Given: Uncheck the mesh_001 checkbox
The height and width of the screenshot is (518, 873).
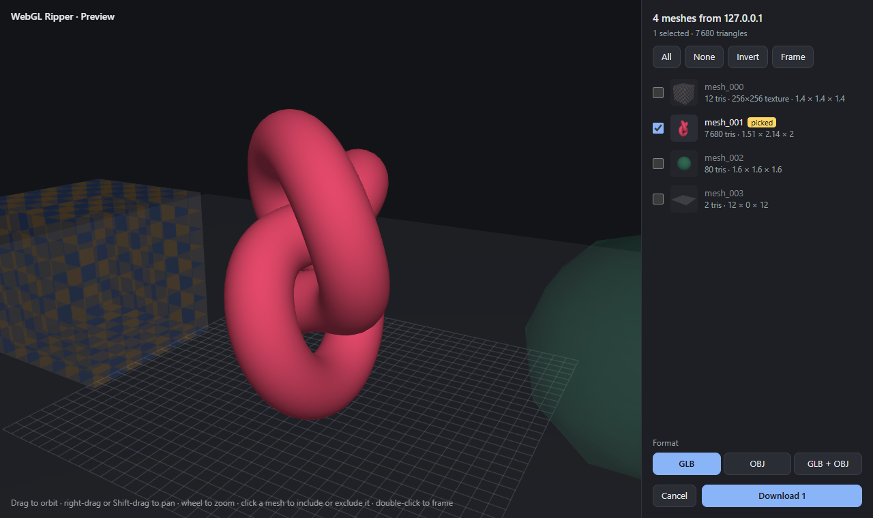Looking at the screenshot, I should pos(658,128).
